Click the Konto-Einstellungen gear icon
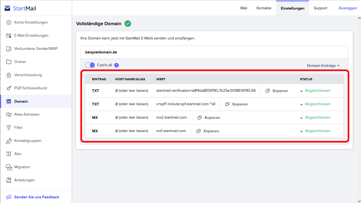This screenshot has height=203, width=361. [x=9, y=22]
